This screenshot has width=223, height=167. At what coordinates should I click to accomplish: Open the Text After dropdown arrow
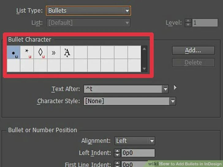pyautogui.click(x=165, y=89)
